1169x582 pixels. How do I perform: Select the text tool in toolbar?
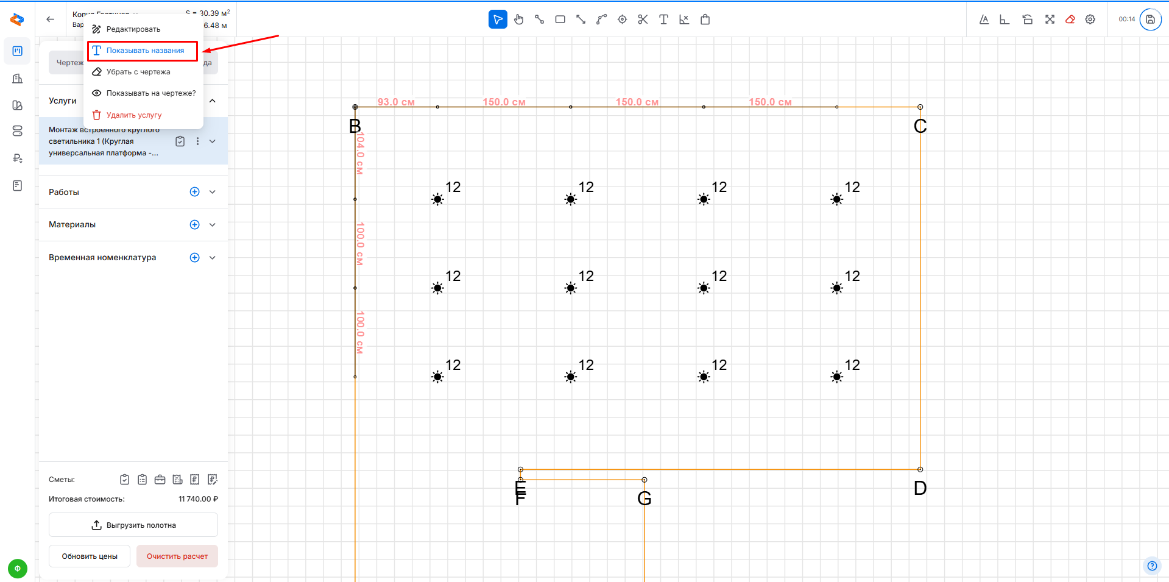[x=663, y=20]
